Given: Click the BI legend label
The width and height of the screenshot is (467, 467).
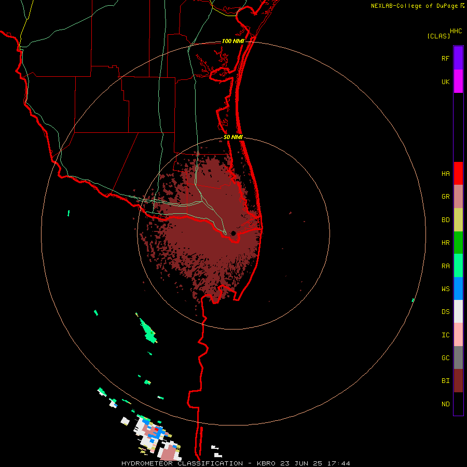Looking at the screenshot, I should [445, 381].
